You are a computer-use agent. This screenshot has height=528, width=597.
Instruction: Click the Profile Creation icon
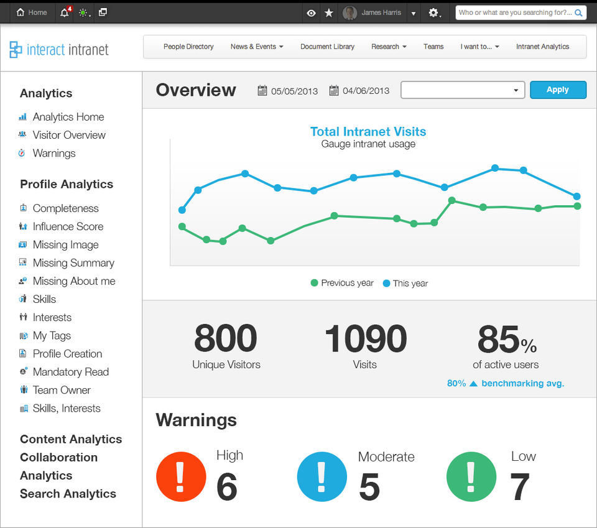[x=23, y=354]
